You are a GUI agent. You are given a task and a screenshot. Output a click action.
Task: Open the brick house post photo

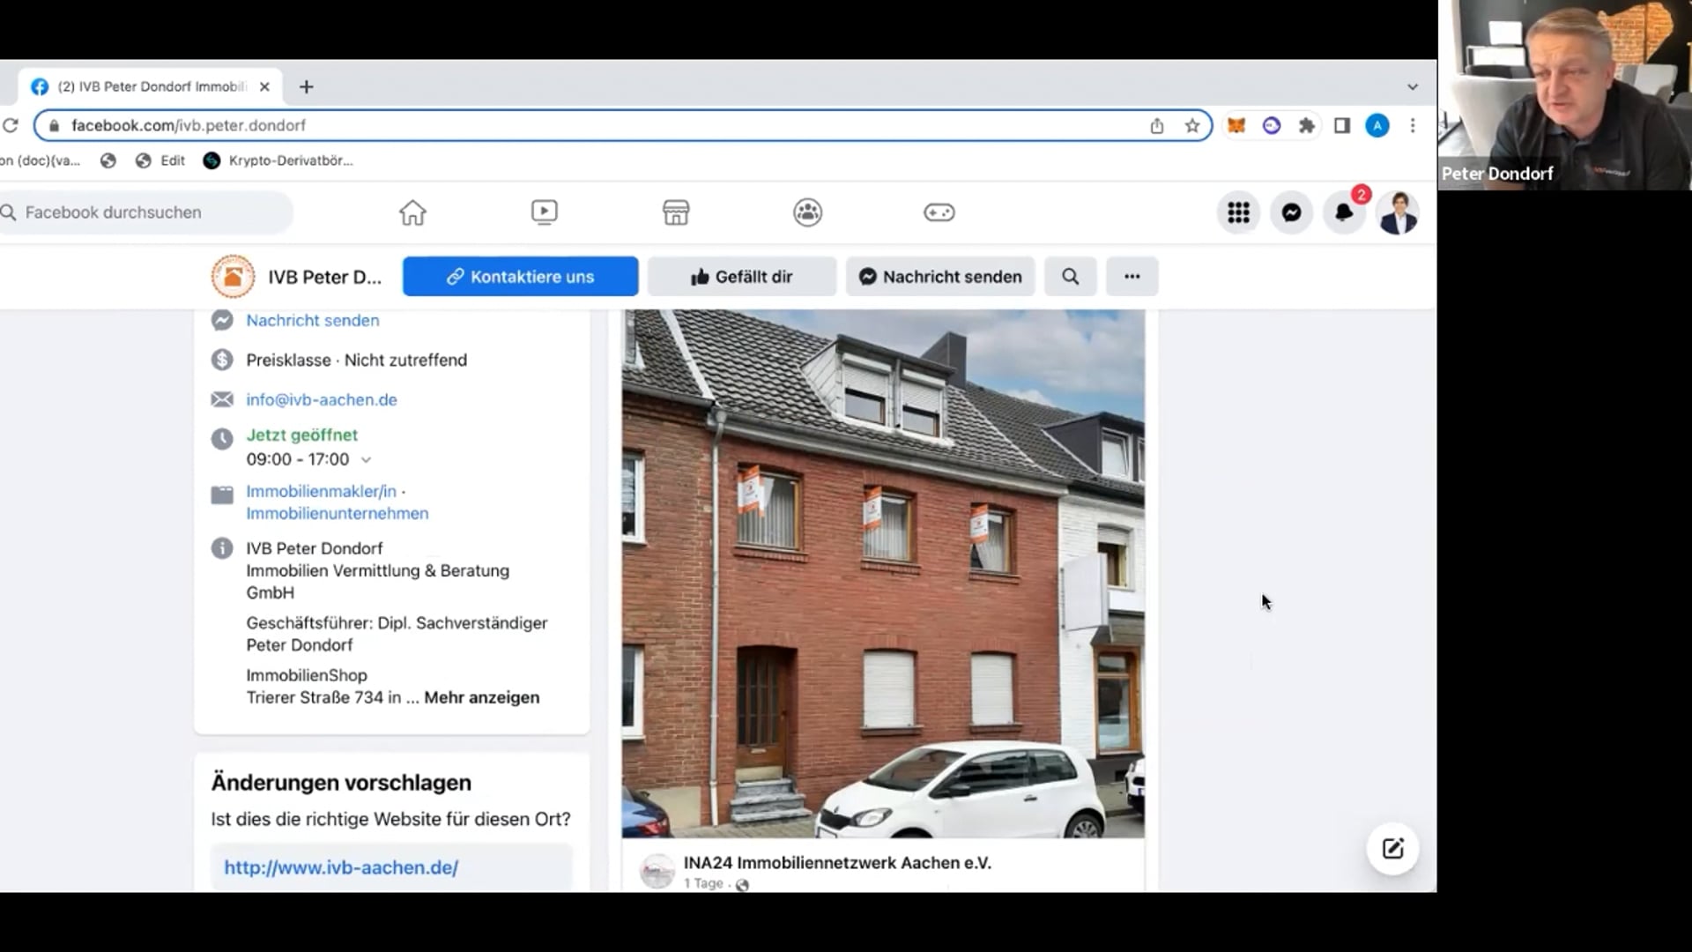pos(883,573)
